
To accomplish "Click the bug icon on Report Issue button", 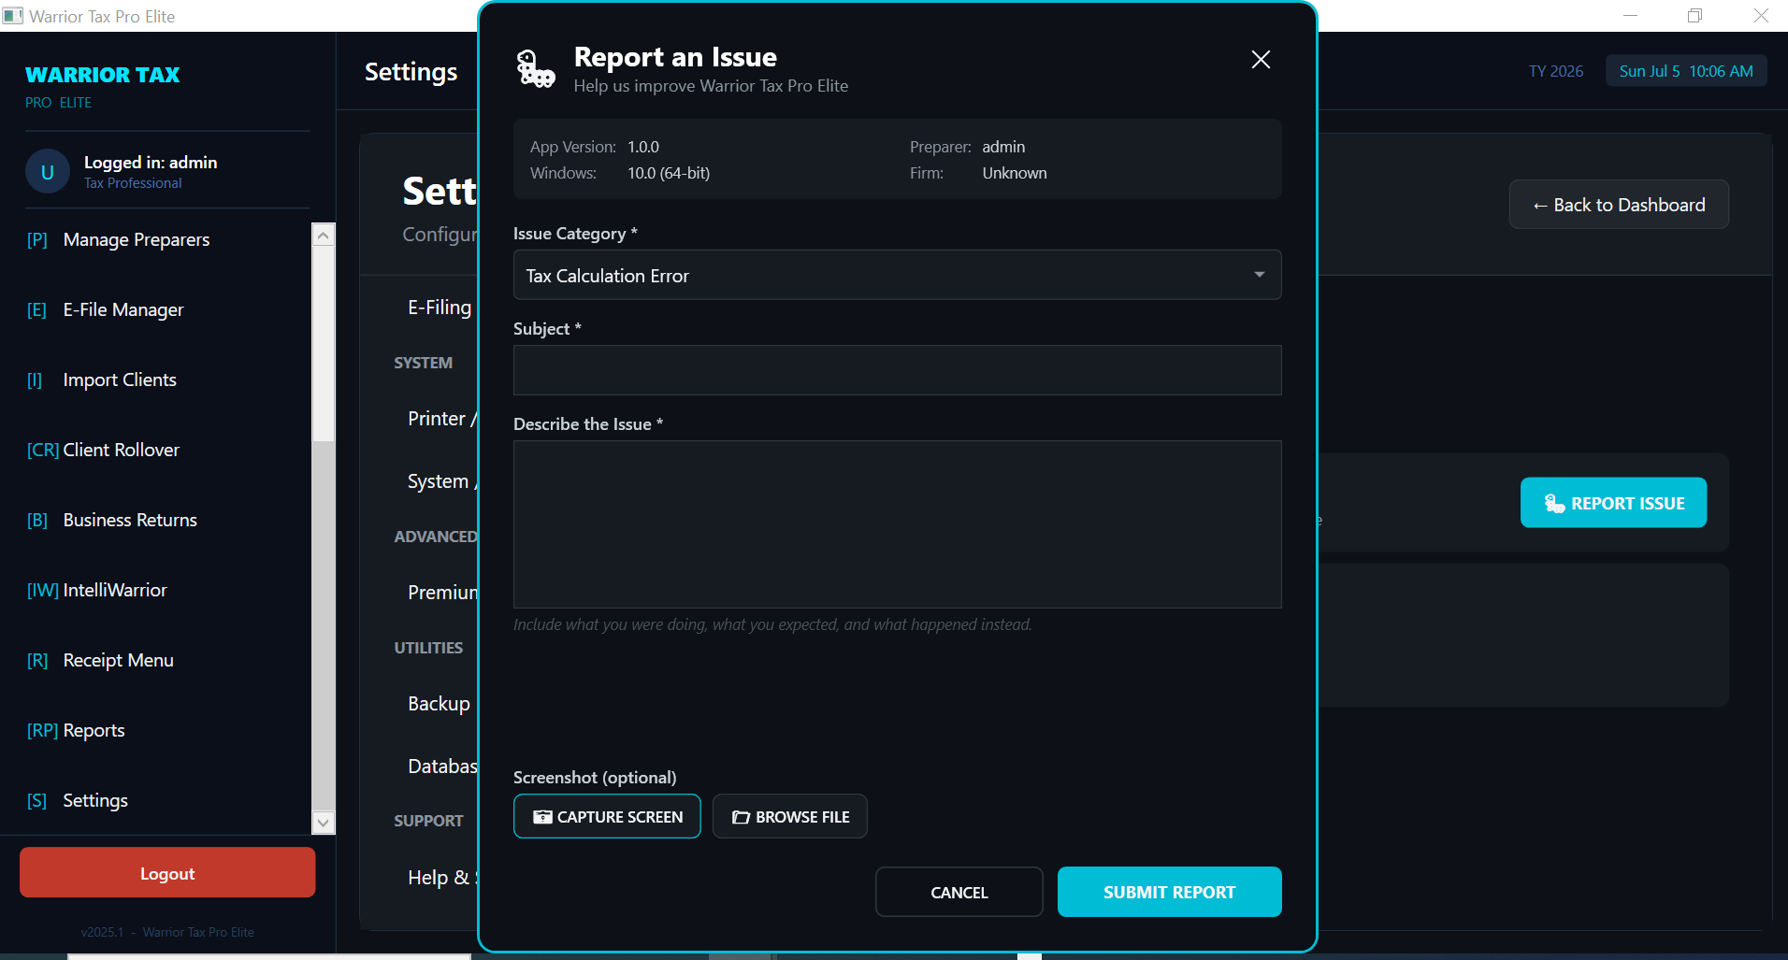I will [x=1554, y=503].
